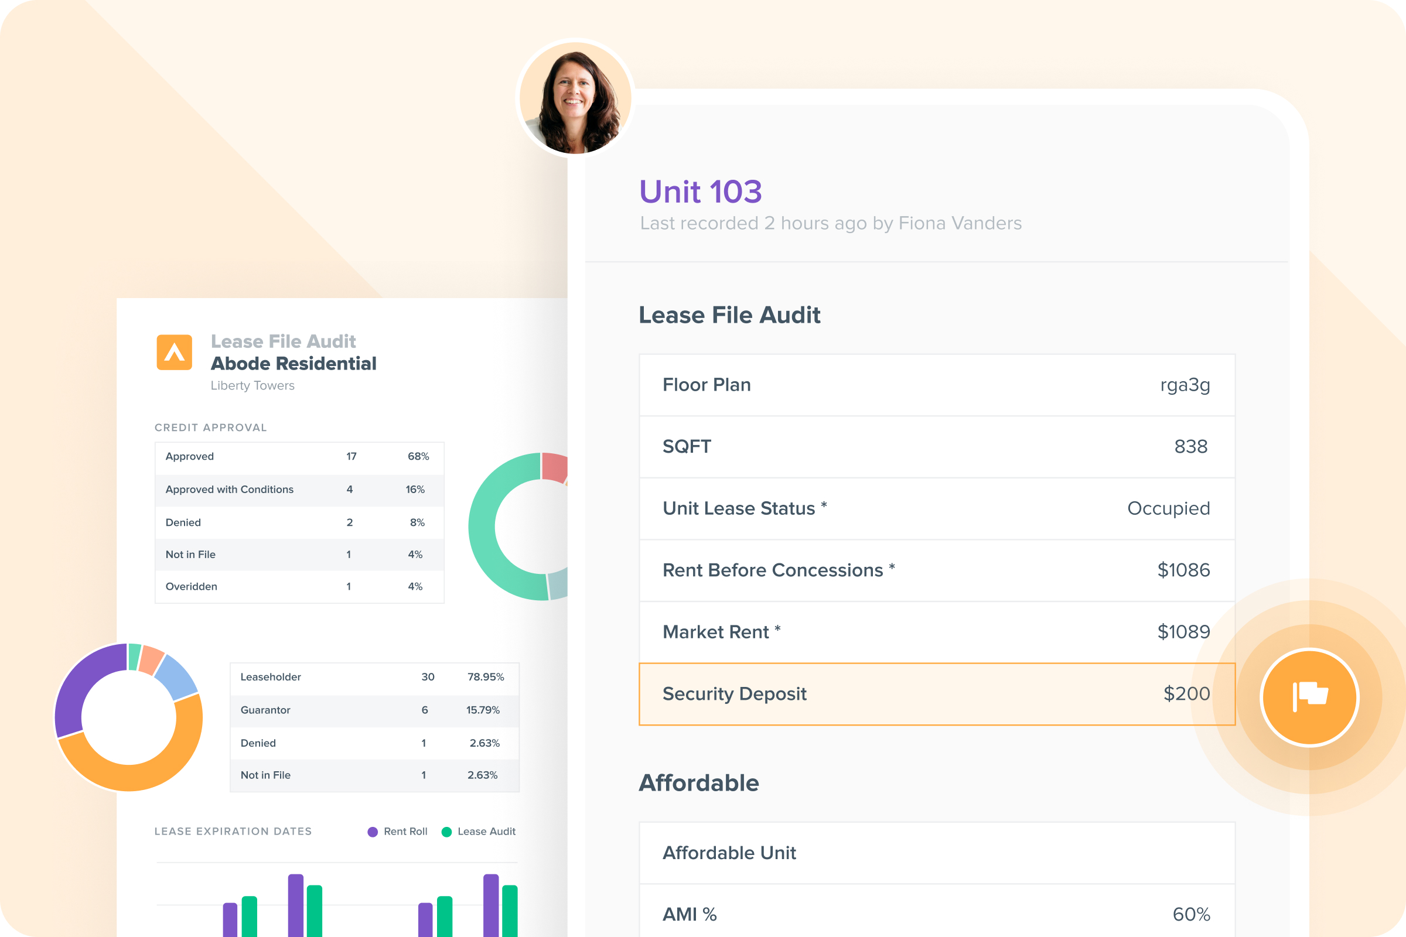The height and width of the screenshot is (937, 1406).
Task: Click the orange flag button
Action: point(1309,697)
